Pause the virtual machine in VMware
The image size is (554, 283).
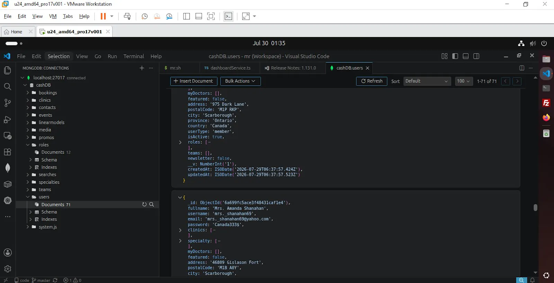(103, 16)
